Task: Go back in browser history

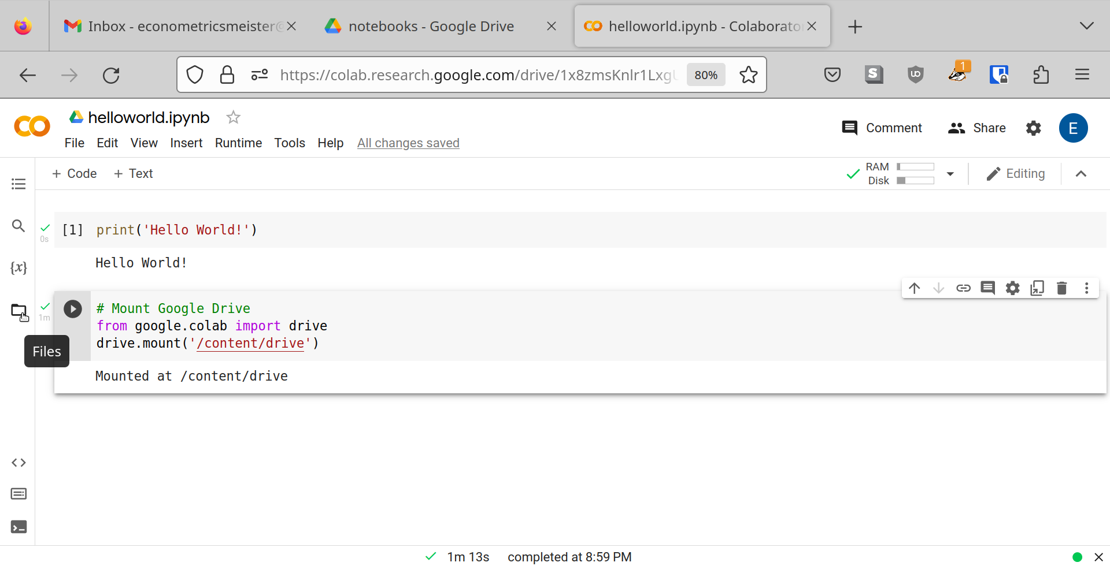Action: coord(28,75)
